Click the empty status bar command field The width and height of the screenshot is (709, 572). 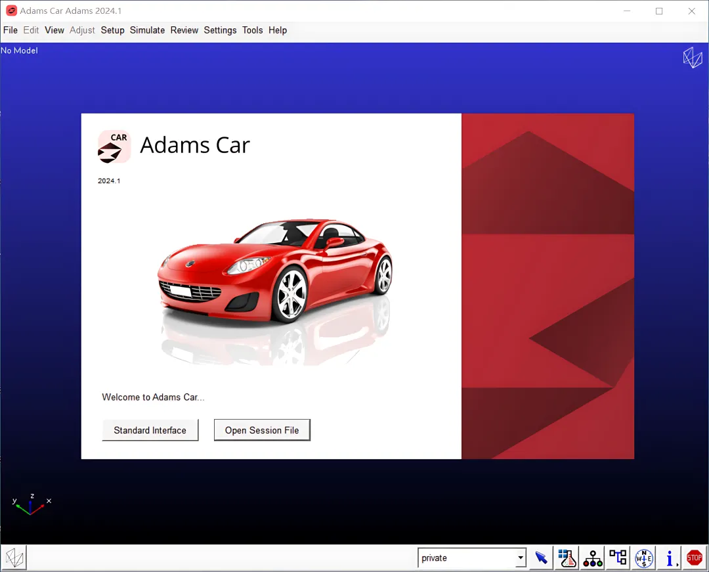click(222, 558)
